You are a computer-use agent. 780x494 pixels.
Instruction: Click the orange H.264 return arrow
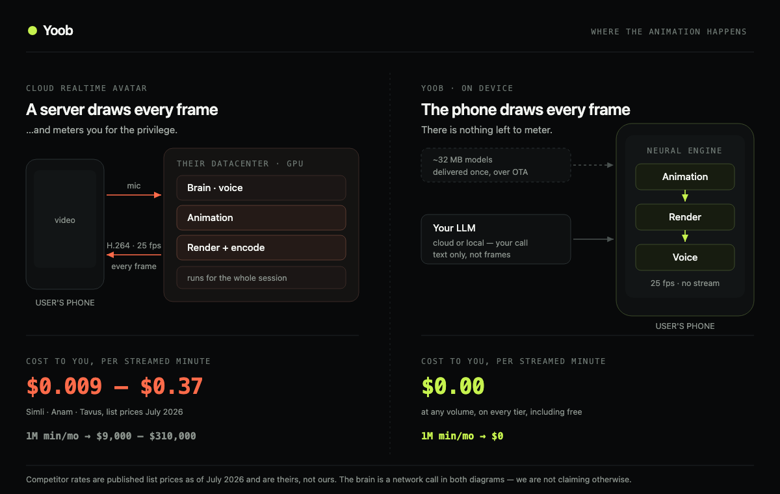click(134, 255)
